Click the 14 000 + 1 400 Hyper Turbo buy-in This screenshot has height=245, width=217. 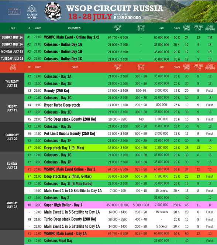118,105
